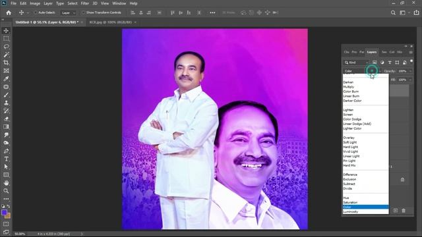This screenshot has width=422, height=237.
Task: Click the blue foreground color swatch
Action: coord(4,213)
